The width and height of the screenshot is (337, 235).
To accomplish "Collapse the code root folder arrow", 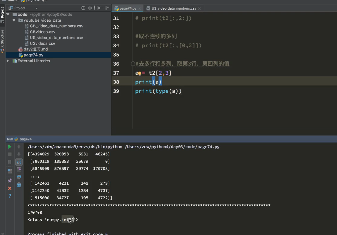I will (x=8, y=15).
